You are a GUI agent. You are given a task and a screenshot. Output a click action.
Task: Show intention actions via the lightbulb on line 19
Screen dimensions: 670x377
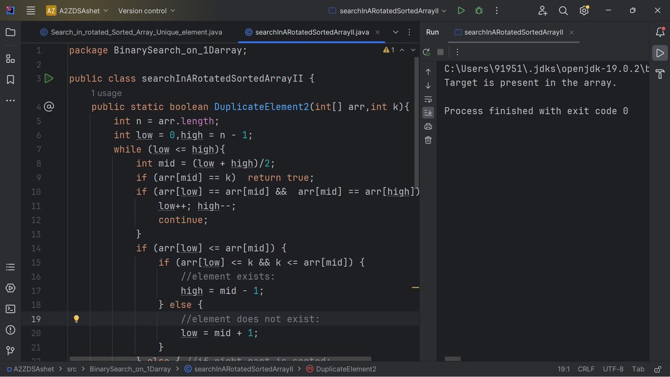(76, 318)
